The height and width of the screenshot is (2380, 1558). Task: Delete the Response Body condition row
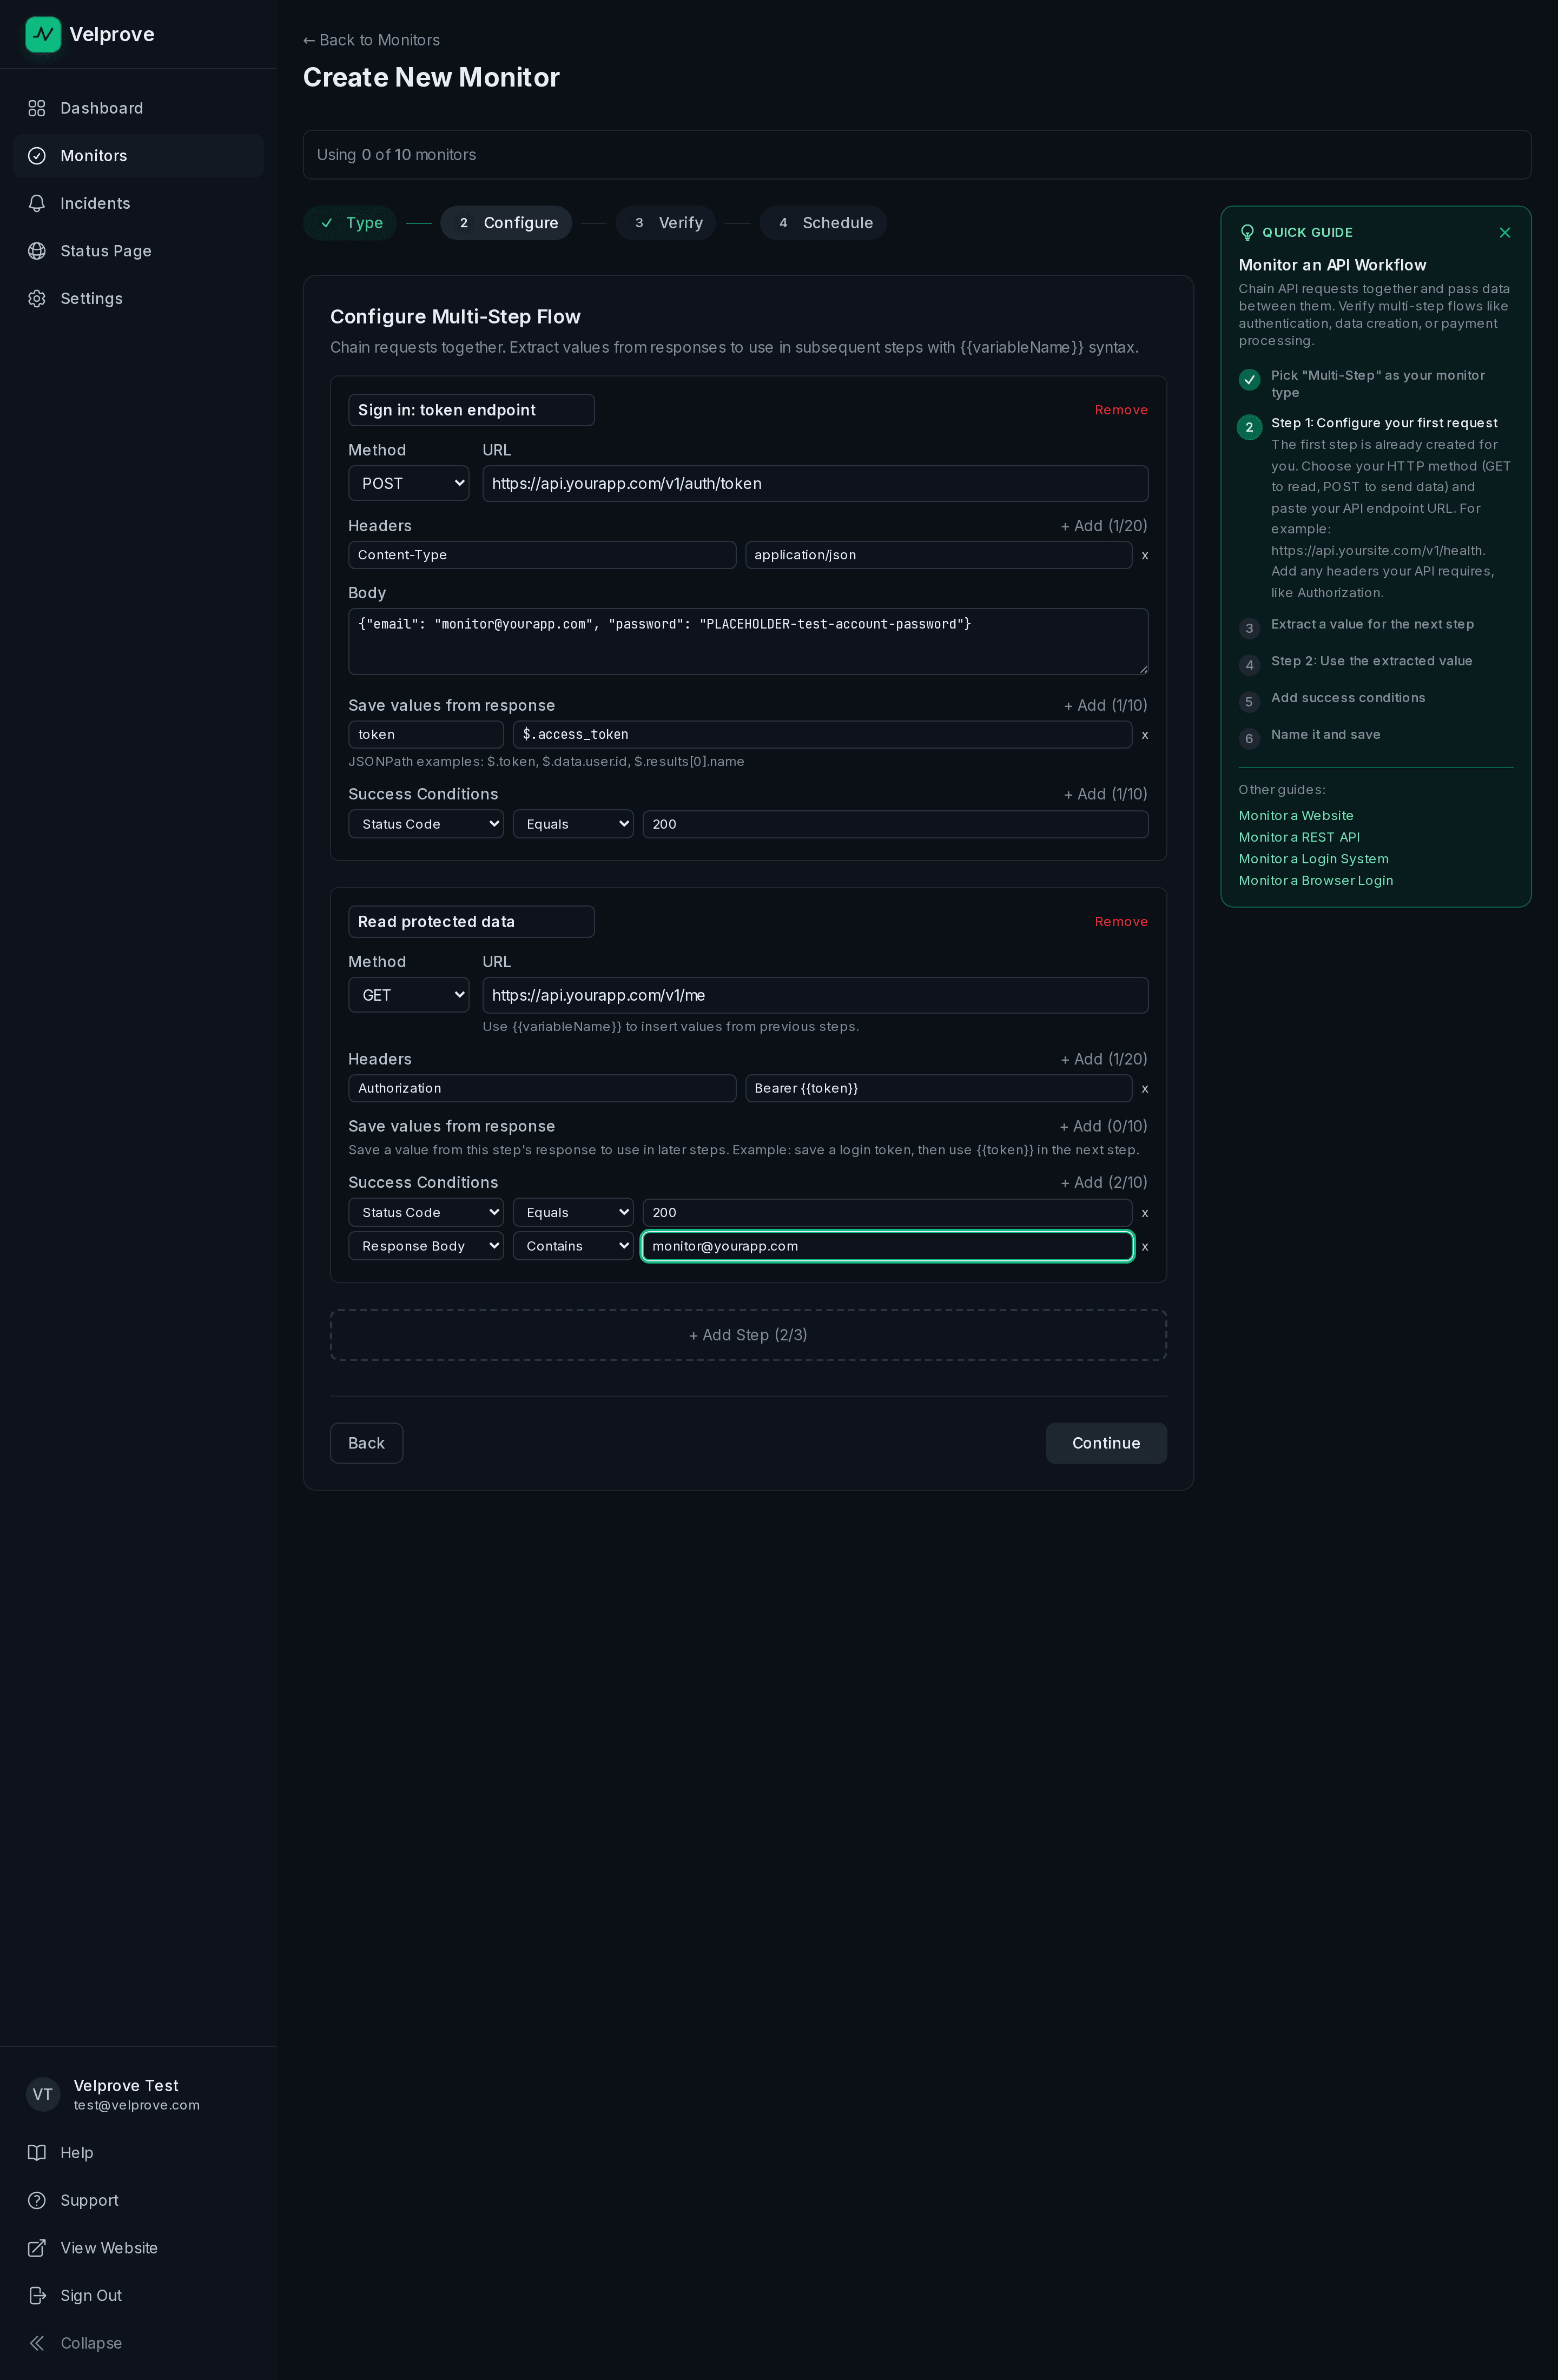pyautogui.click(x=1145, y=1247)
